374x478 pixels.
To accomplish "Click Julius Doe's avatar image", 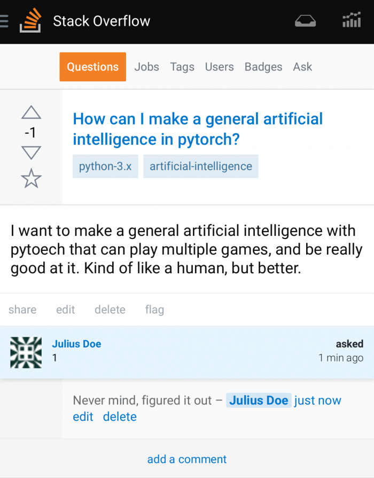I will [26, 352].
